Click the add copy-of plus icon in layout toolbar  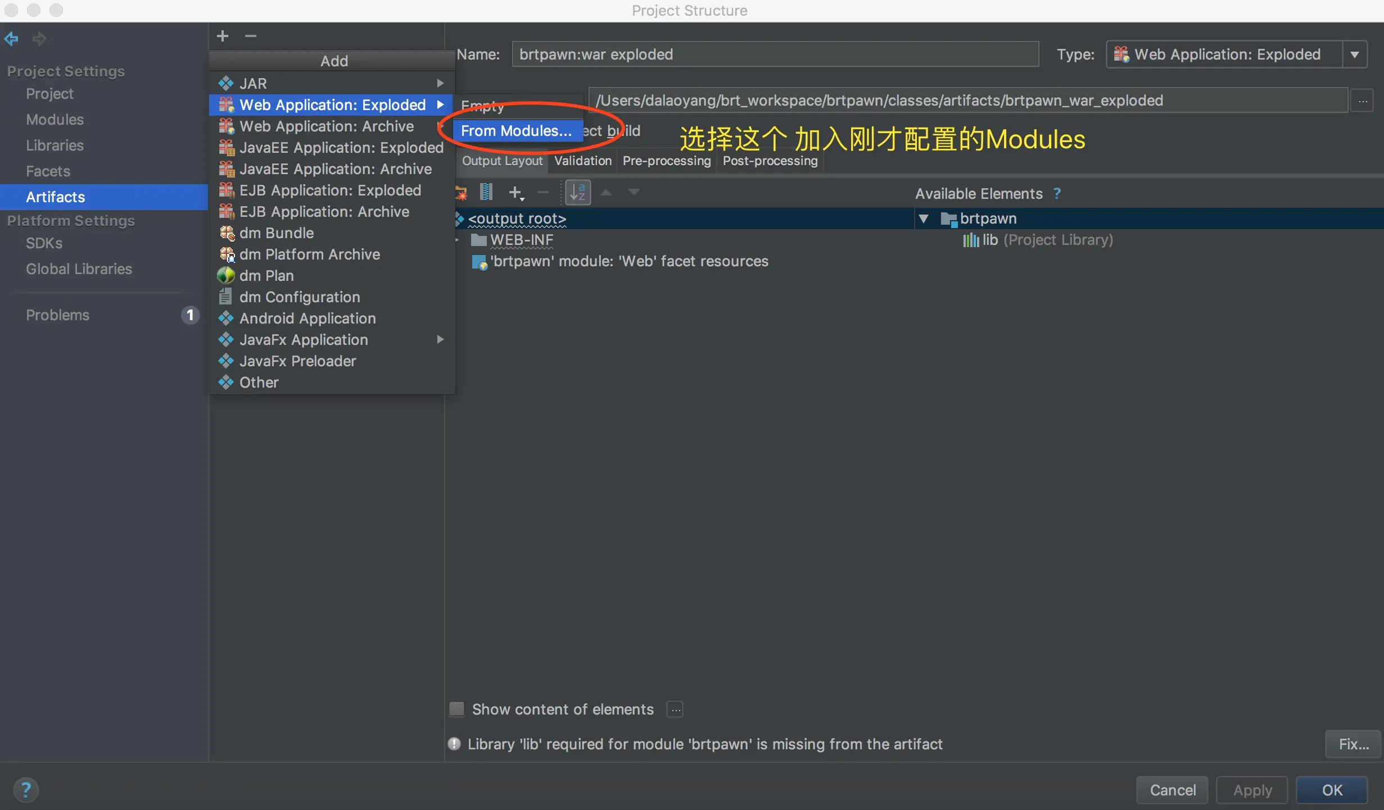coord(515,193)
